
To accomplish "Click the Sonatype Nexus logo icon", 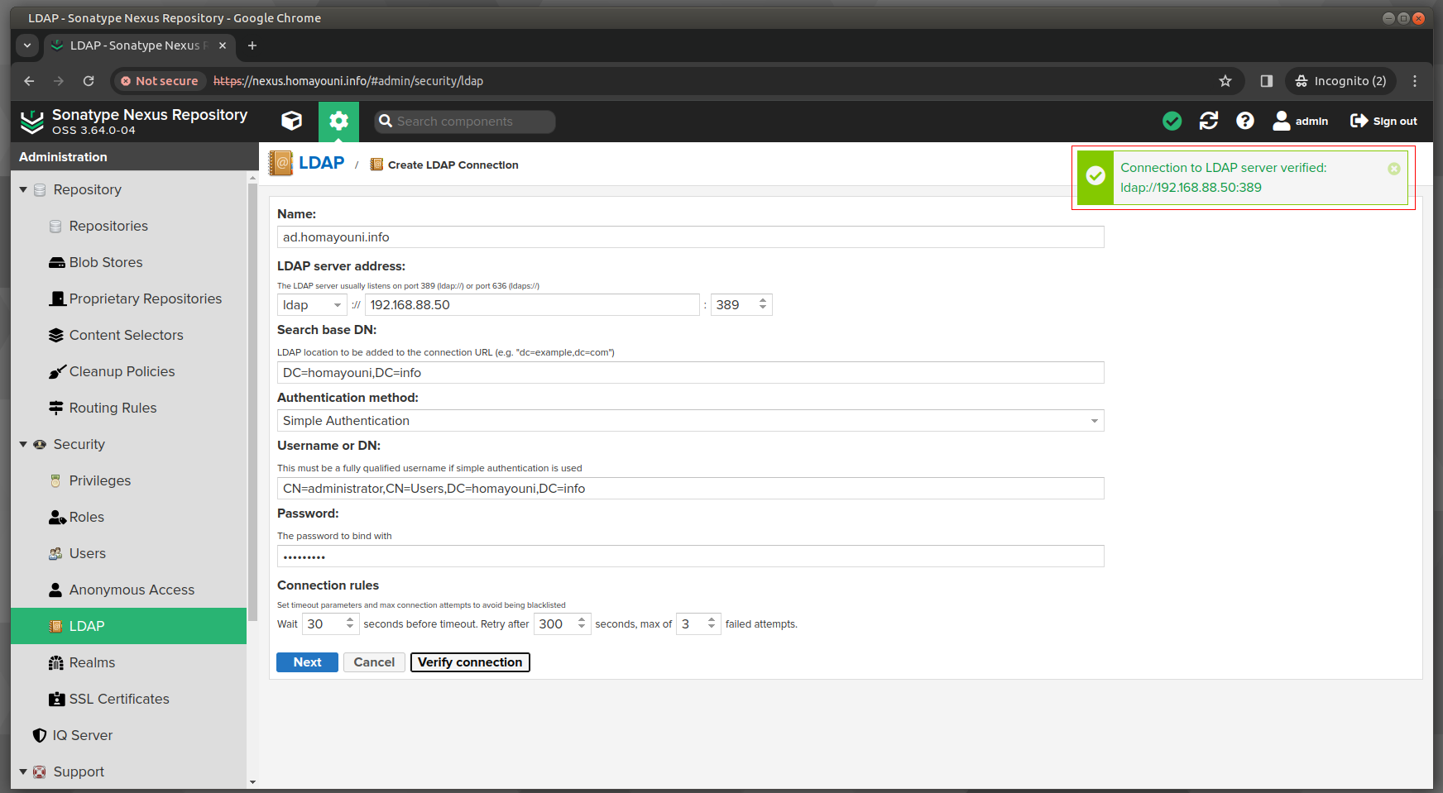I will [x=32, y=122].
